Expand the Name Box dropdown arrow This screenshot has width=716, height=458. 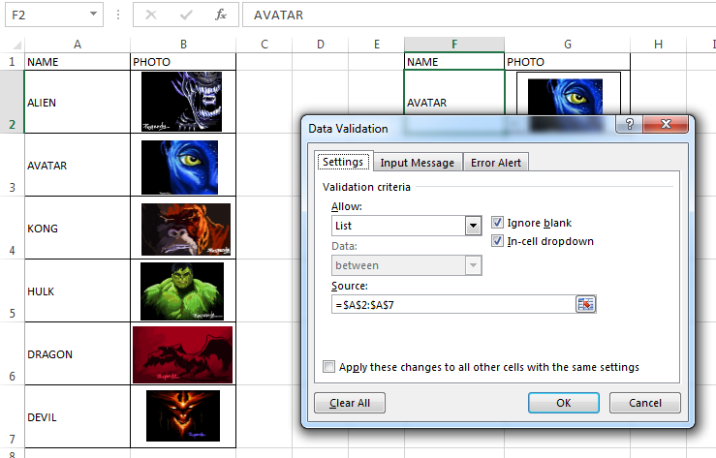point(93,15)
